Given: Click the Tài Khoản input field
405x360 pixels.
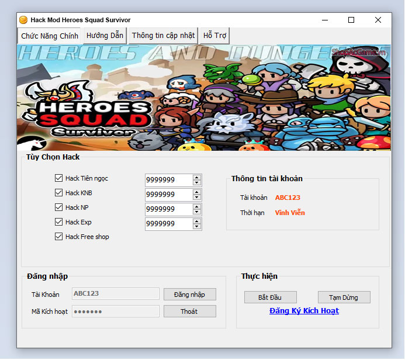Looking at the screenshot, I should point(116,294).
